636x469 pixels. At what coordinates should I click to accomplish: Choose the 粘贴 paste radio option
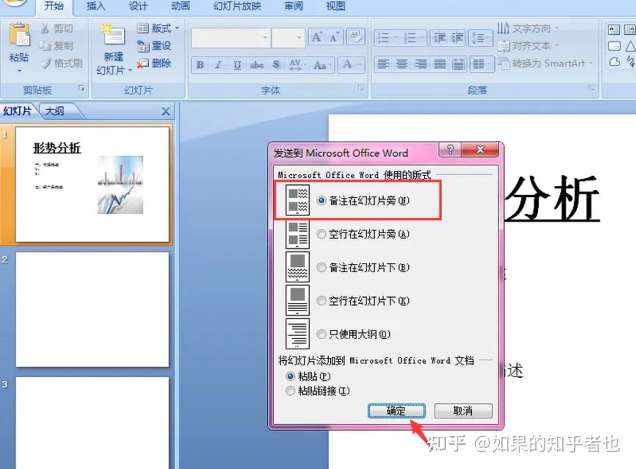click(x=309, y=376)
